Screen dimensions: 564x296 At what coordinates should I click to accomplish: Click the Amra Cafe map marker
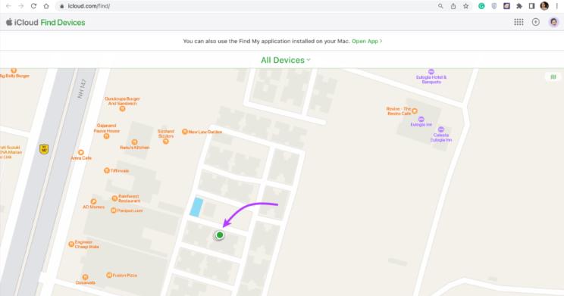(x=81, y=153)
